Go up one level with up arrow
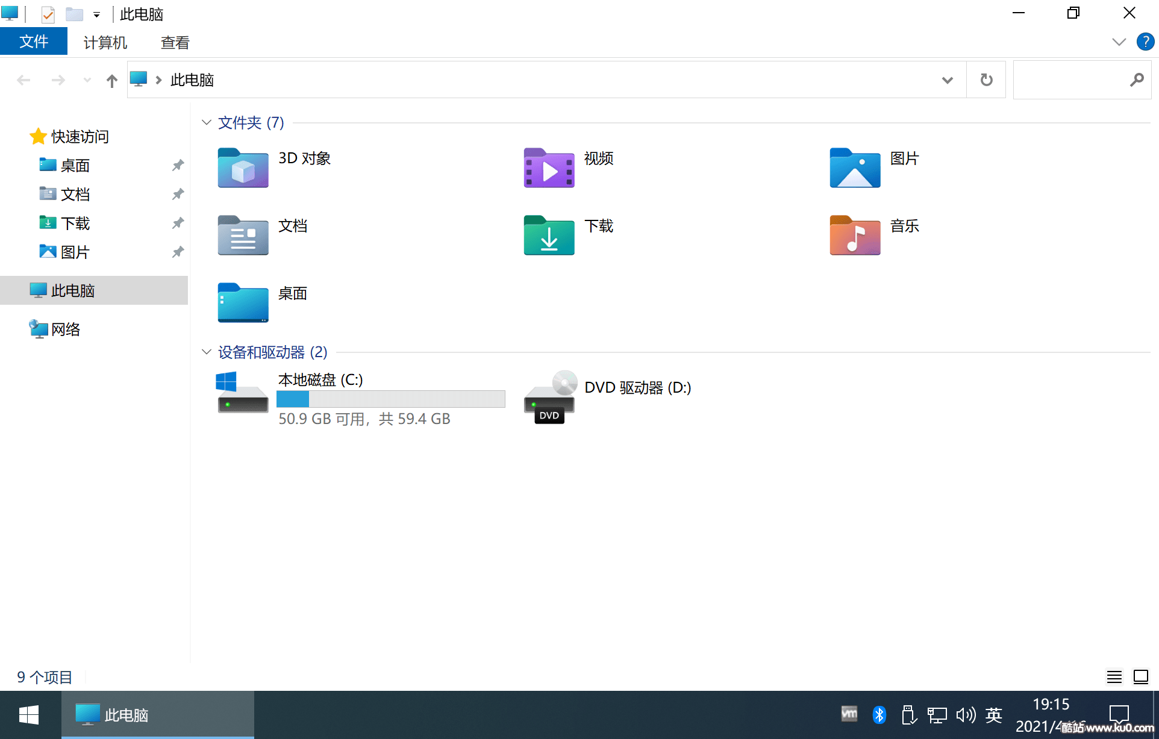Image resolution: width=1159 pixels, height=739 pixels. [x=111, y=80]
